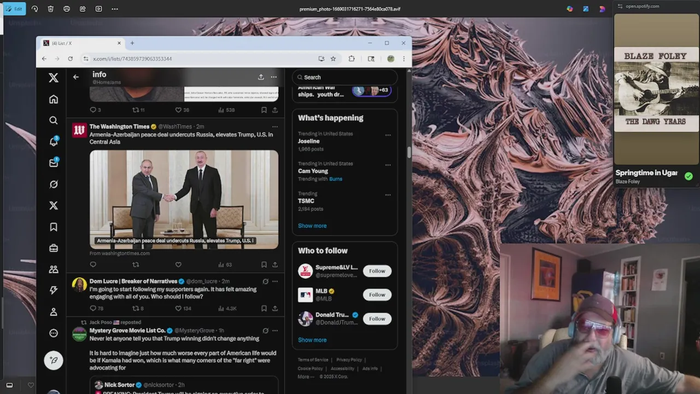Reload the X list page
The width and height of the screenshot is (700, 394).
pyautogui.click(x=70, y=59)
